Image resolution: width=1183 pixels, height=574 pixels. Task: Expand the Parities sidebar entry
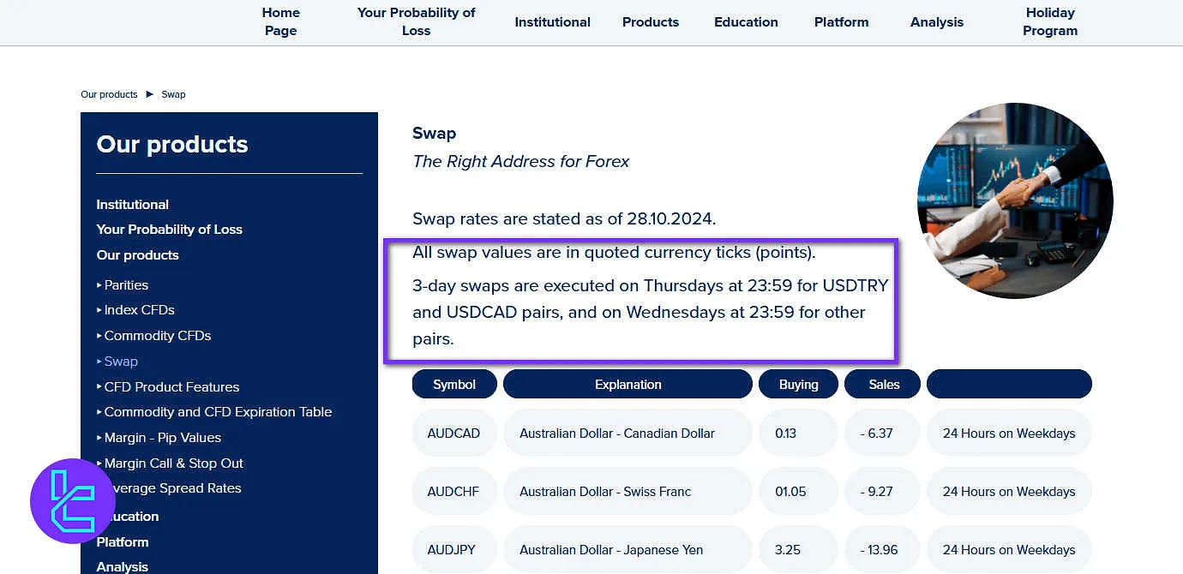(125, 284)
